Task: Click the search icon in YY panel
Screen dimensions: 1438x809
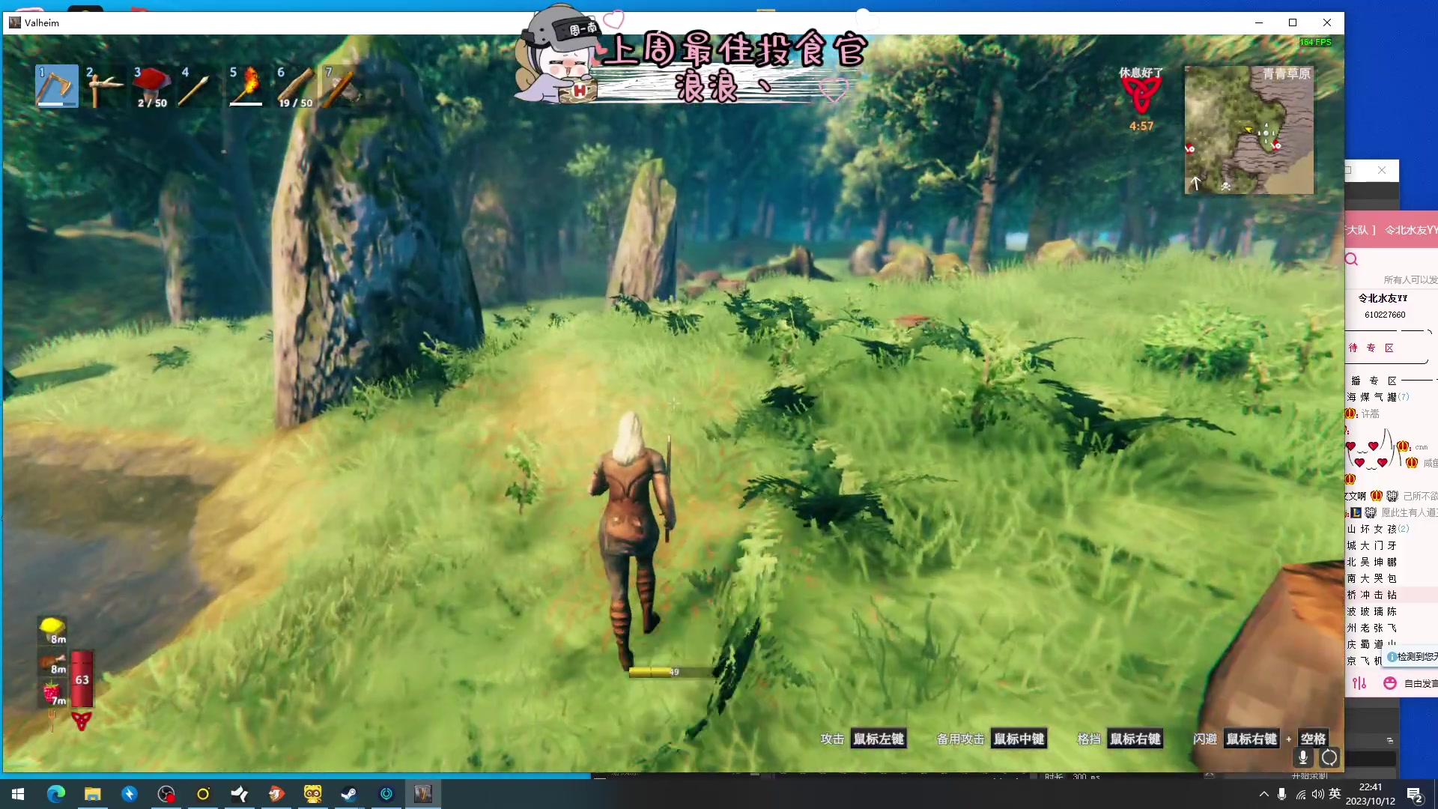Action: click(x=1352, y=259)
